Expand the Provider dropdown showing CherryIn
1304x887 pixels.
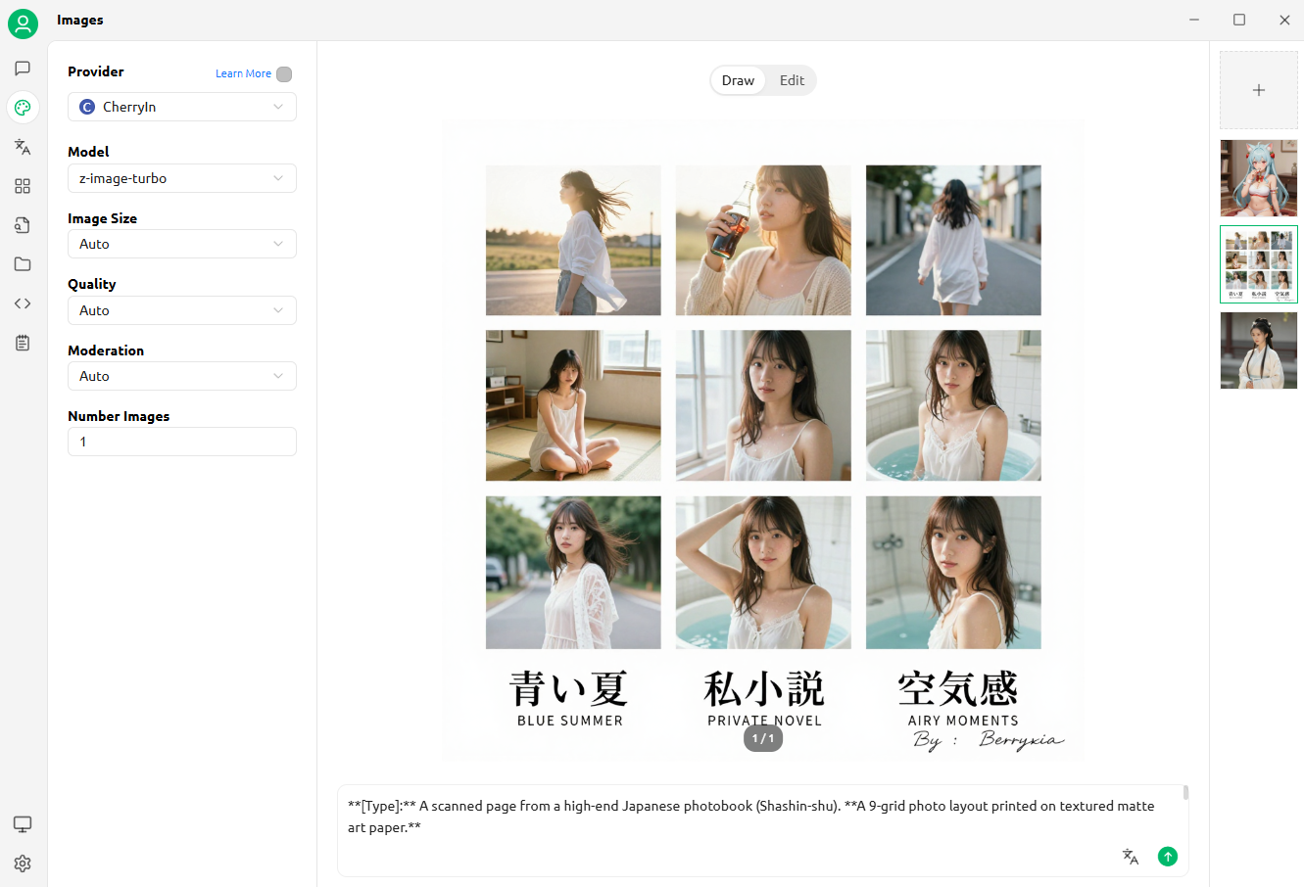tap(181, 107)
